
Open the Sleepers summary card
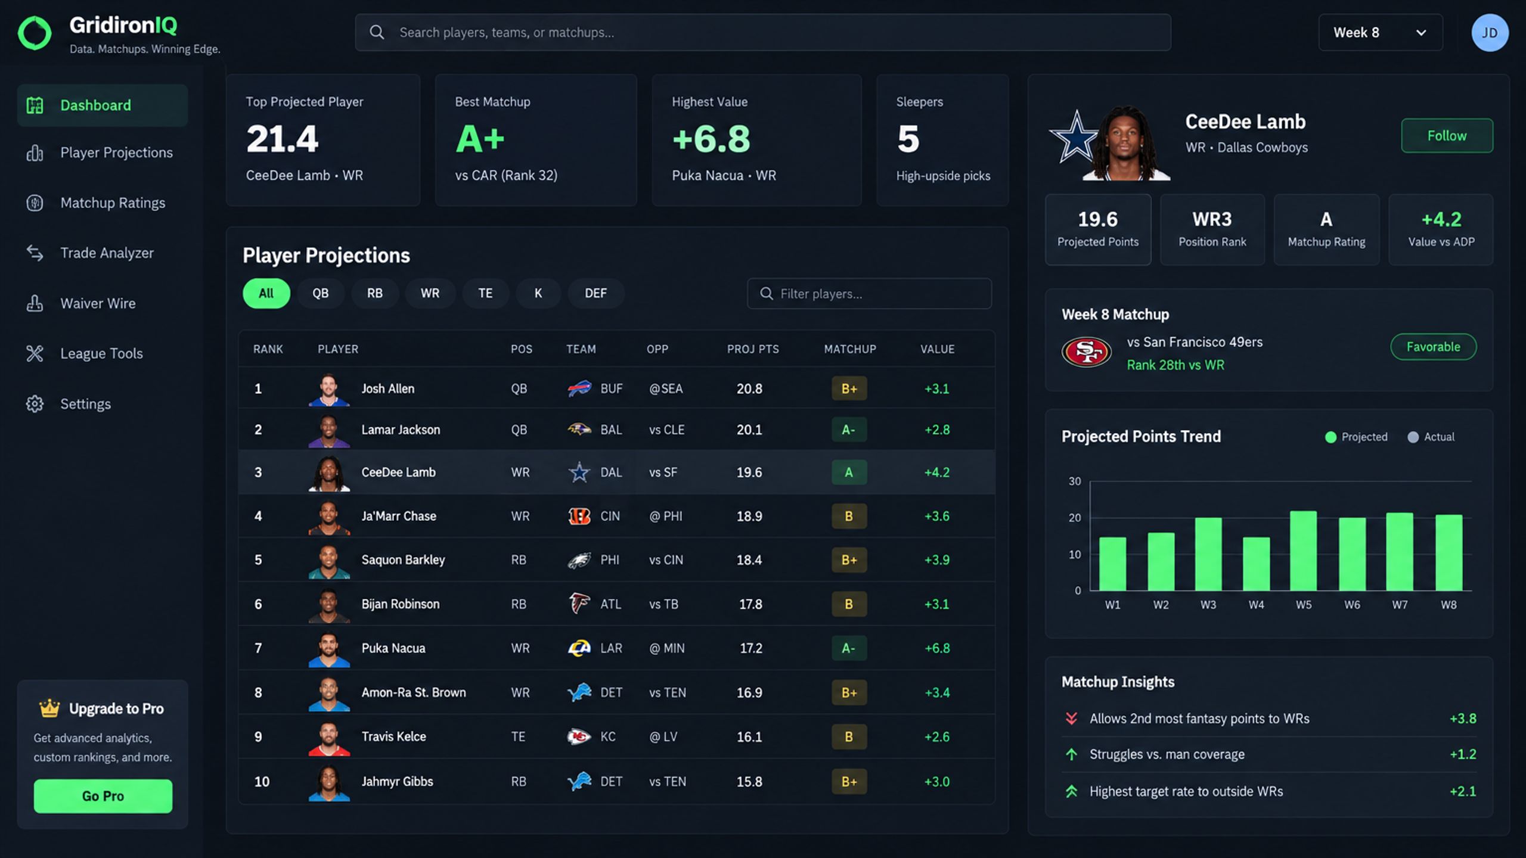942,140
